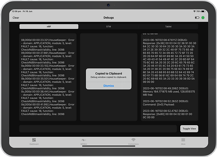Open the More menu tab
The width and height of the screenshot is (217, 157).
point(183,141)
